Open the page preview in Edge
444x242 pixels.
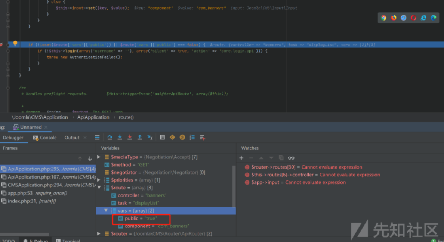(x=433, y=18)
